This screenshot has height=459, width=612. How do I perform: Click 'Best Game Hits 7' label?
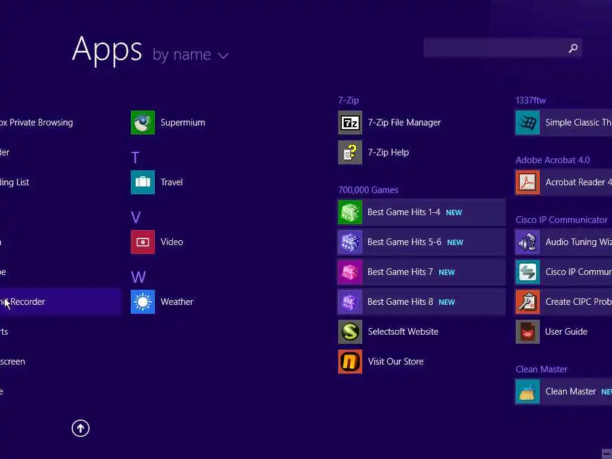[x=400, y=272]
